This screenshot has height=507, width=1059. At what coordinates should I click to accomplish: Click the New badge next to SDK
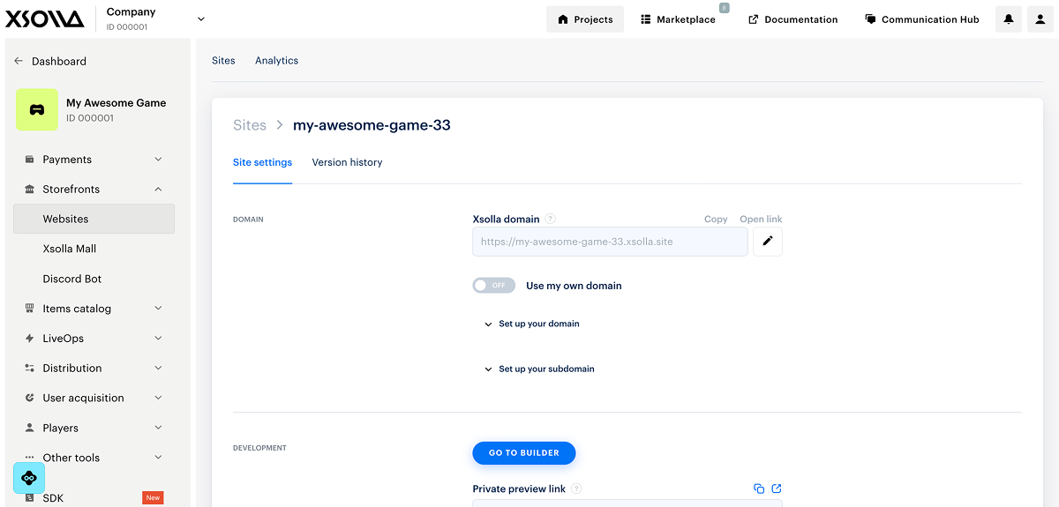pos(153,498)
